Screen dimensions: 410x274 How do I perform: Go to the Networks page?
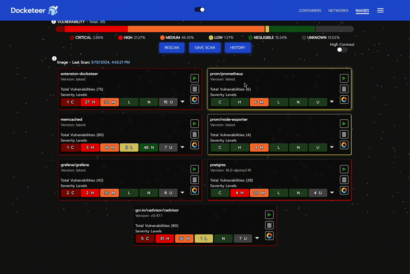[x=338, y=10]
